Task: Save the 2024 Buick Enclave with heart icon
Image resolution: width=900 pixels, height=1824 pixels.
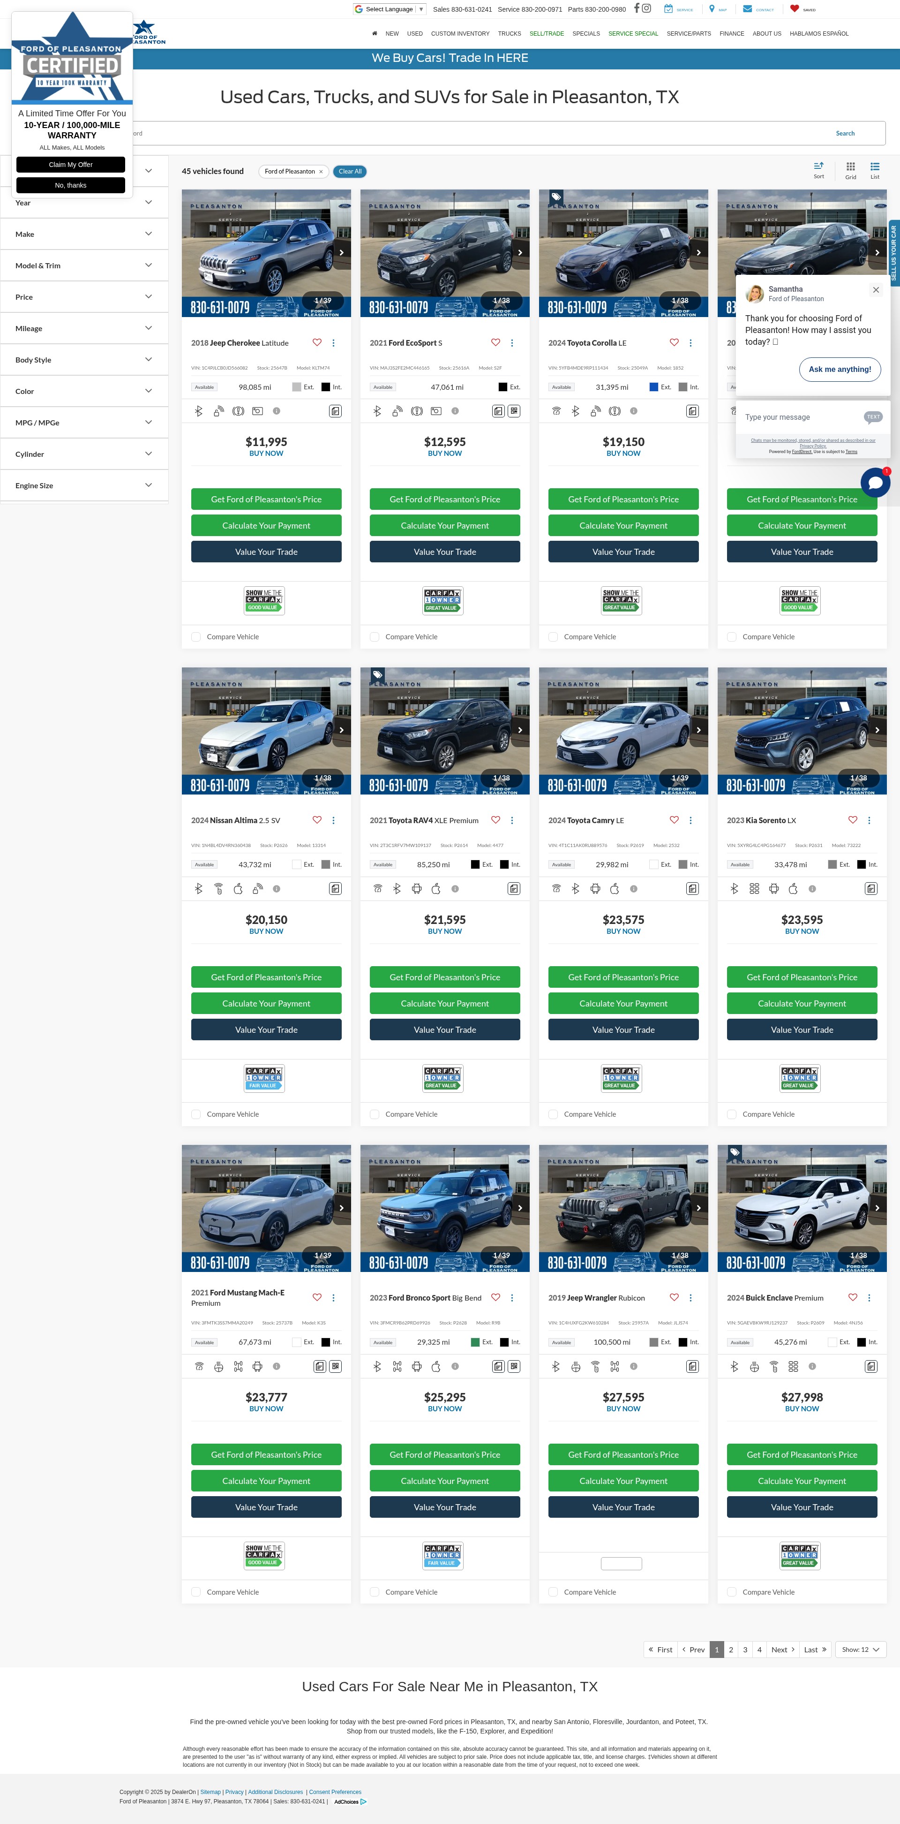Action: click(x=853, y=1298)
